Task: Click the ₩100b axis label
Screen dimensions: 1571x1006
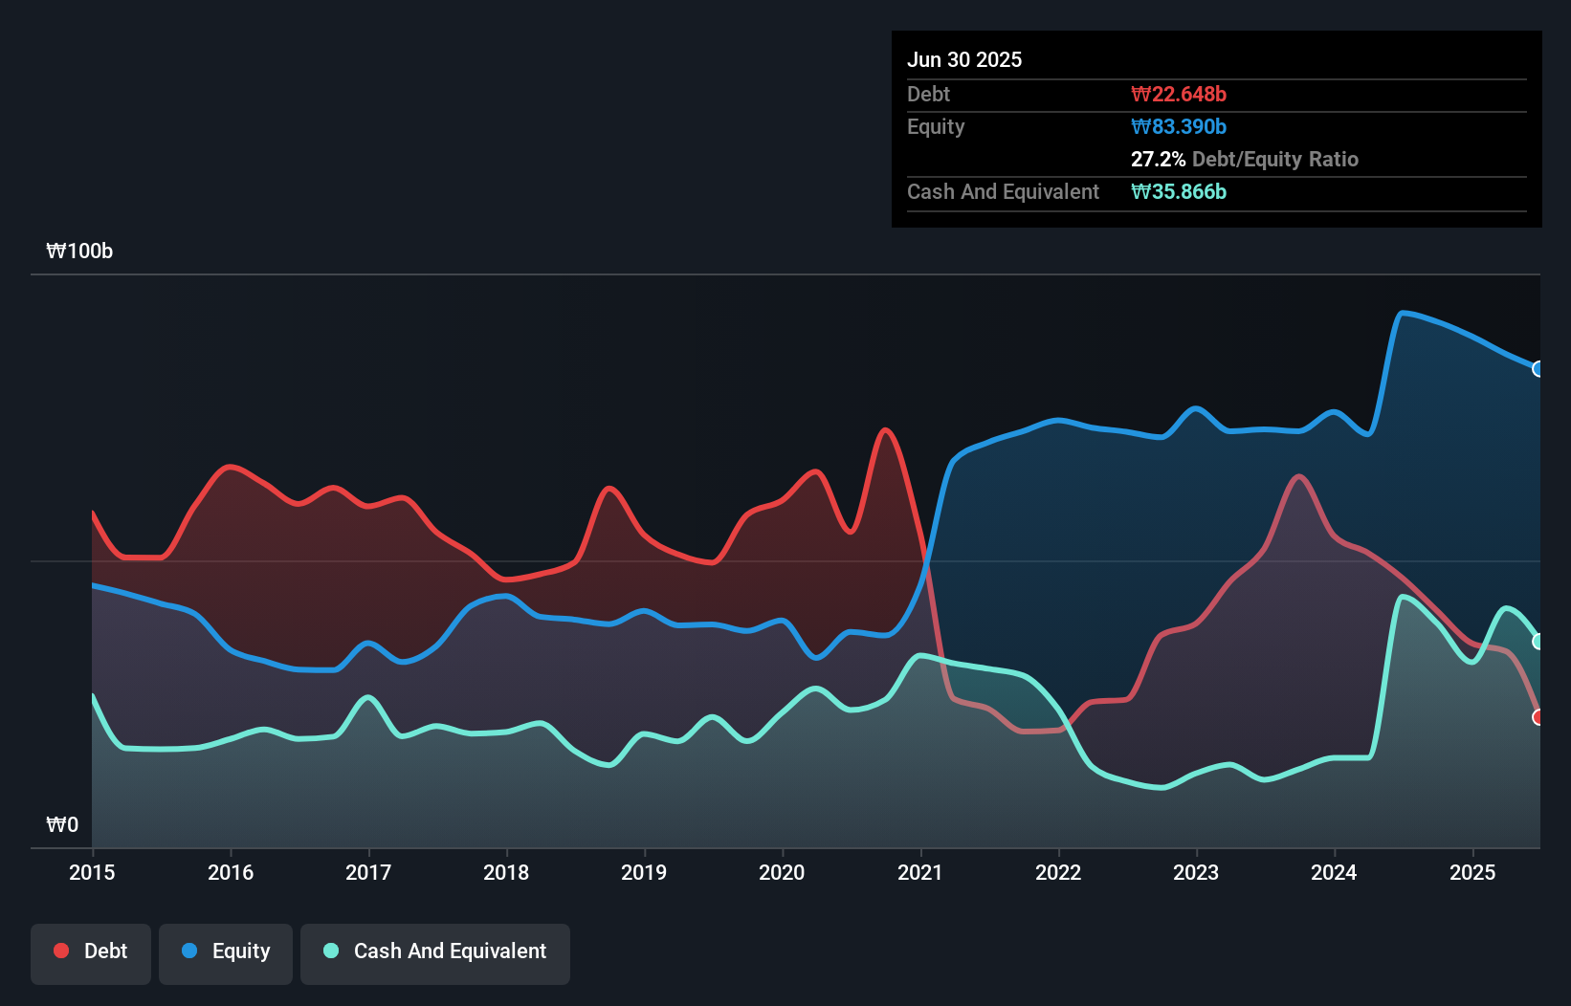Action: (x=81, y=251)
